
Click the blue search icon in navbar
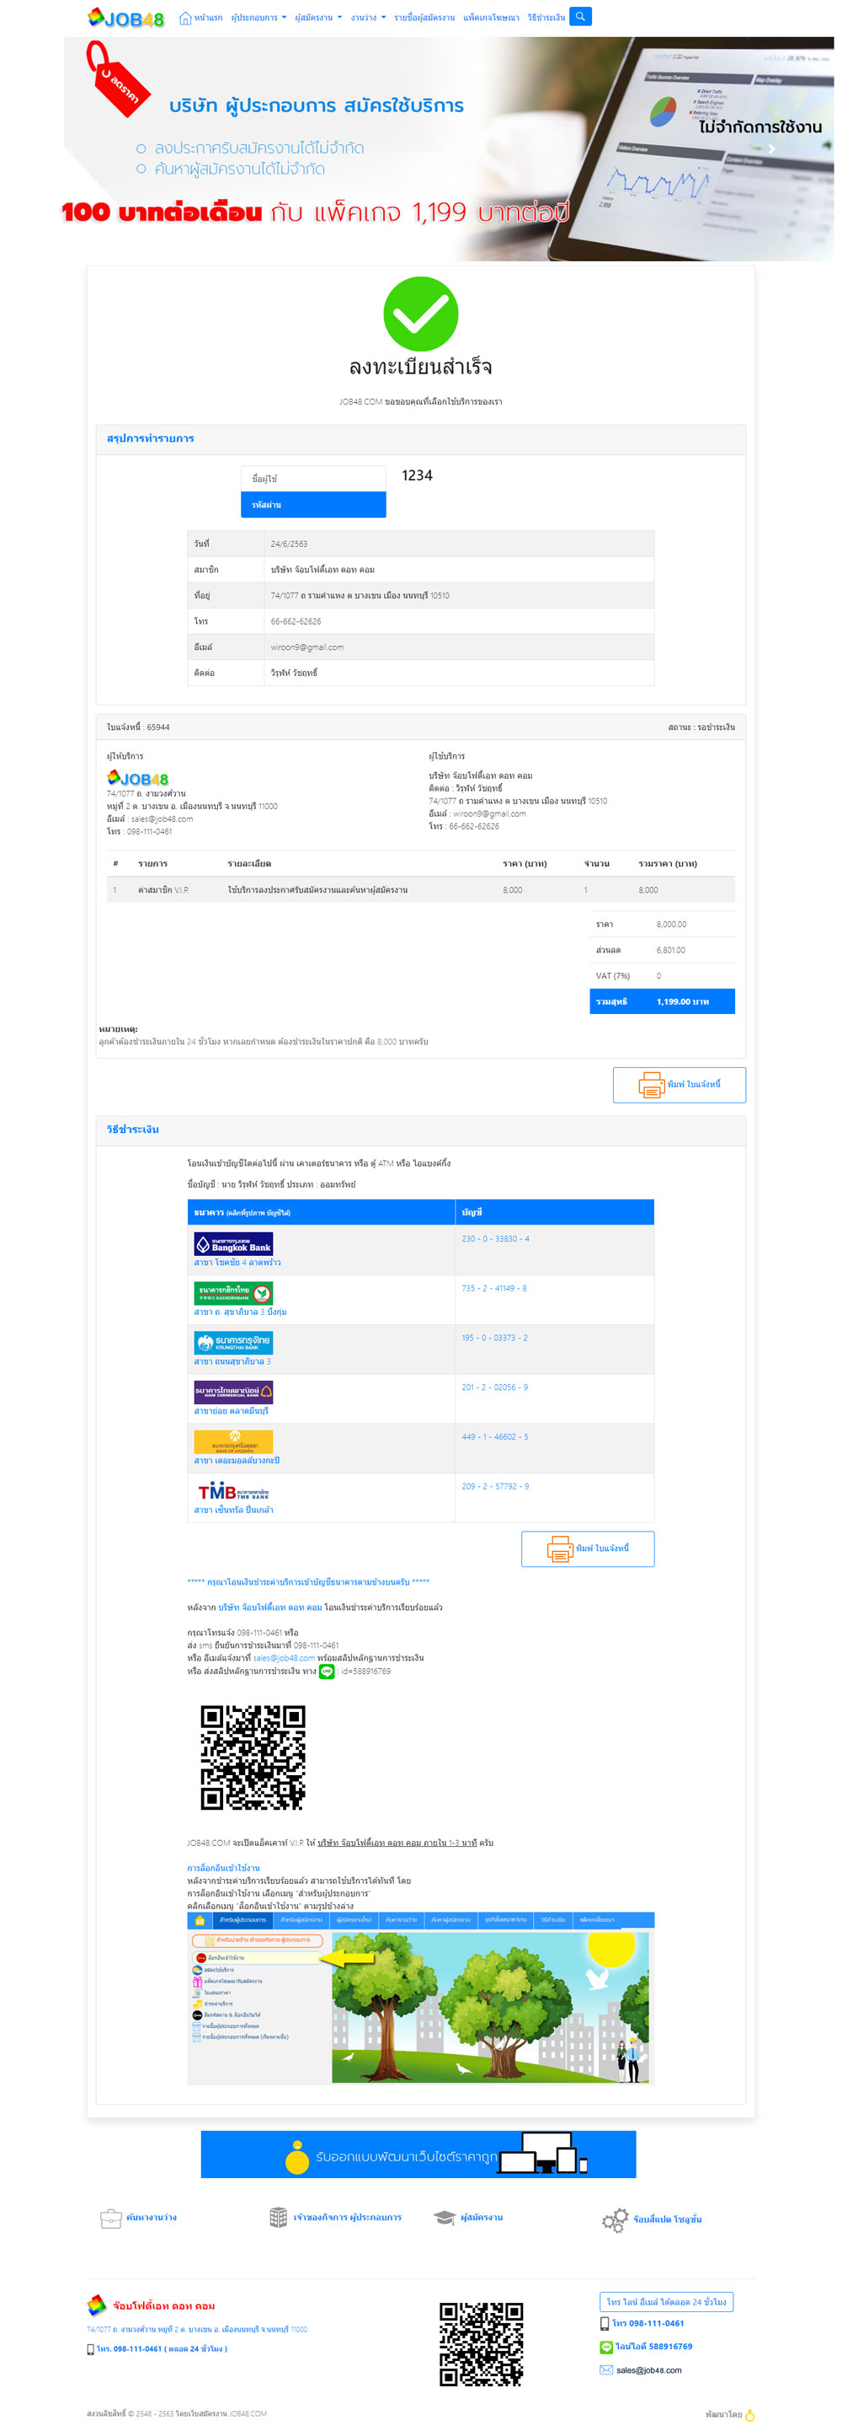pyautogui.click(x=580, y=16)
